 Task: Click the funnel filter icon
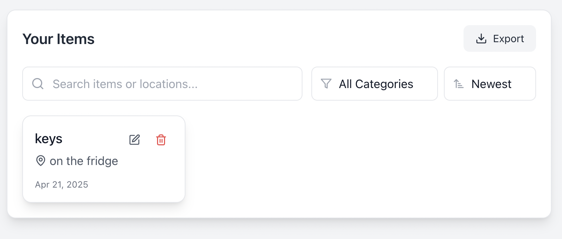coord(326,84)
